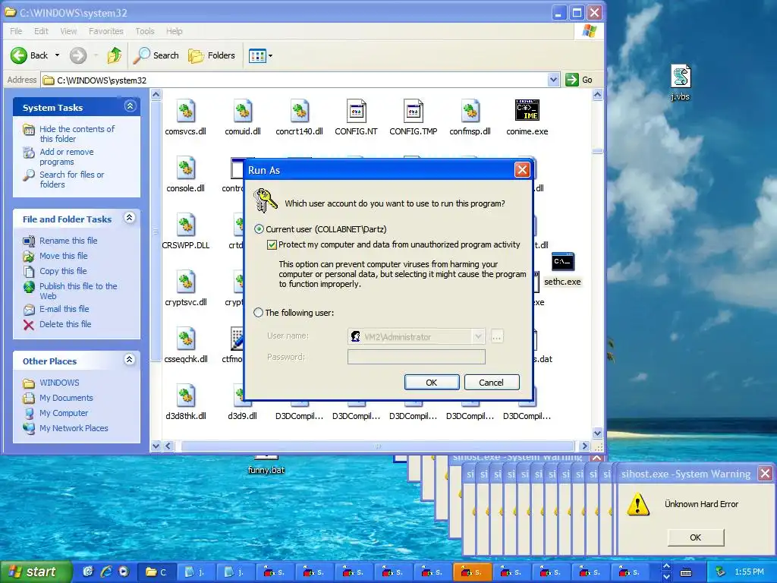Collapse the System Tasks panel
777x583 pixels.
coord(130,106)
